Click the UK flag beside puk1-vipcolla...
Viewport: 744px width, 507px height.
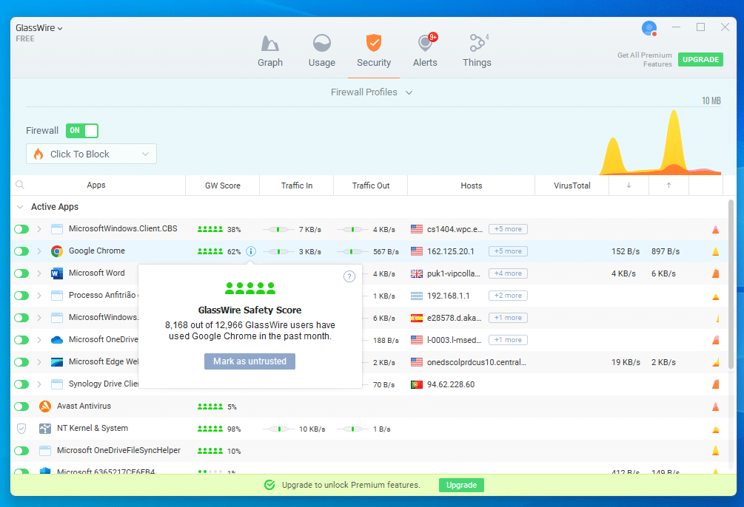tap(417, 273)
